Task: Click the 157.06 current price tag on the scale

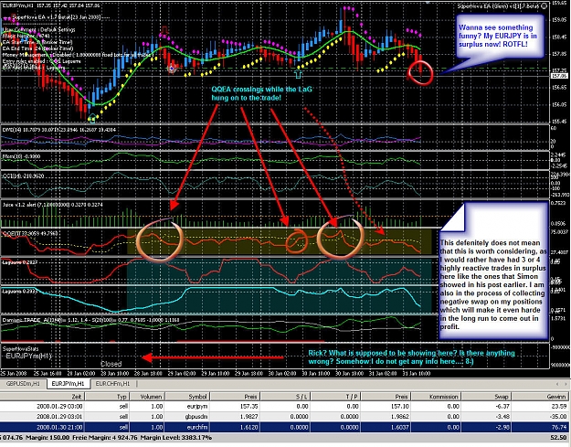Action: click(559, 76)
